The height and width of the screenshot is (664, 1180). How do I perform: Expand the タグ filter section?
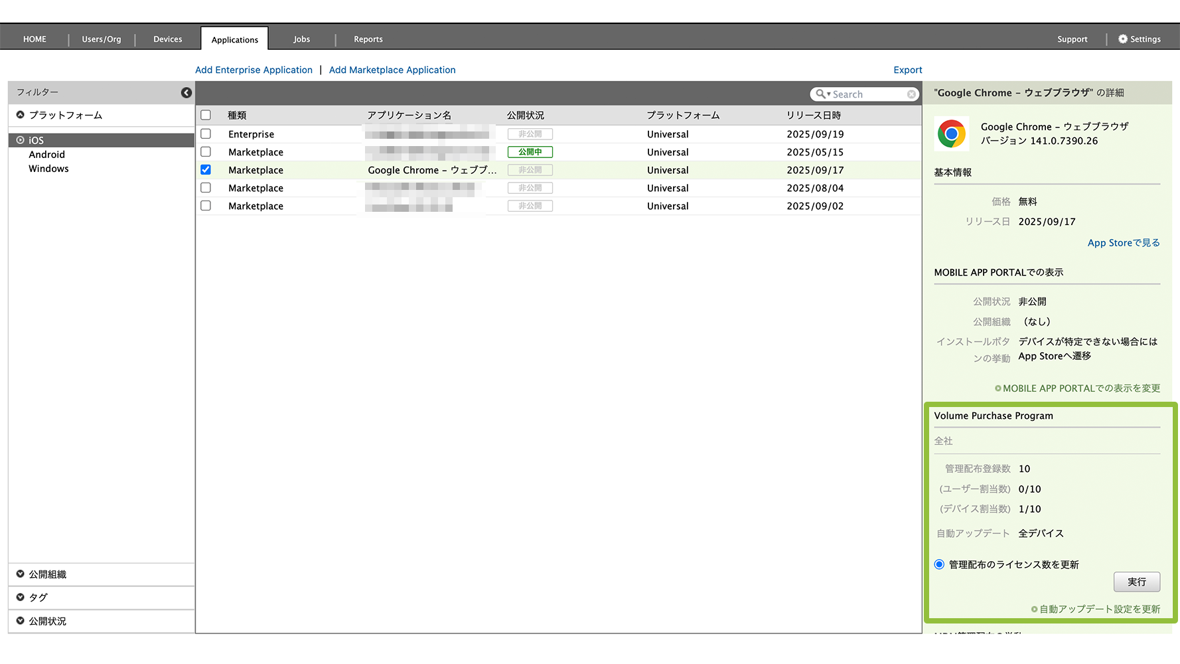pyautogui.click(x=21, y=598)
